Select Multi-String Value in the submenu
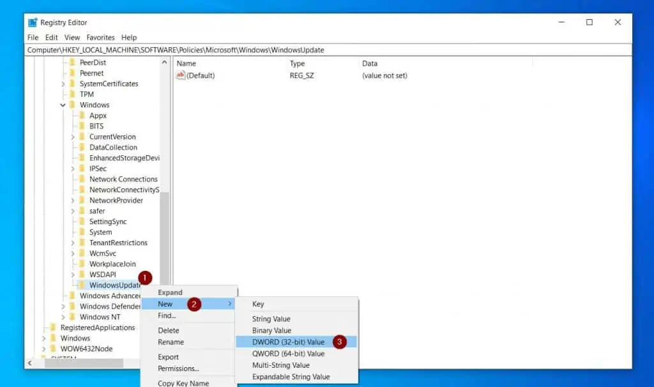Screen dimensions: 654x387 coord(296,365)
